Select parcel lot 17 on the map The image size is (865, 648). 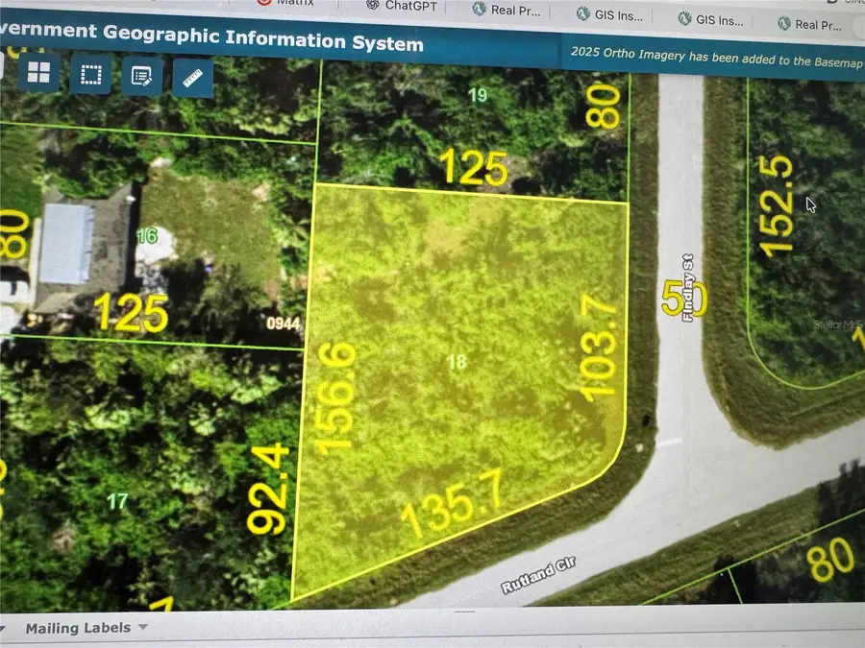tap(117, 501)
